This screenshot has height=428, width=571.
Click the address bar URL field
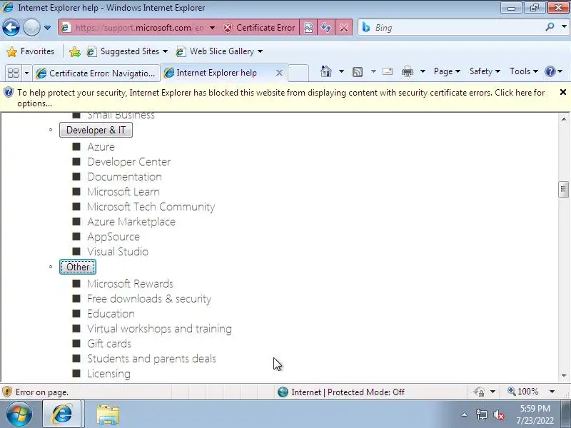[x=139, y=28]
